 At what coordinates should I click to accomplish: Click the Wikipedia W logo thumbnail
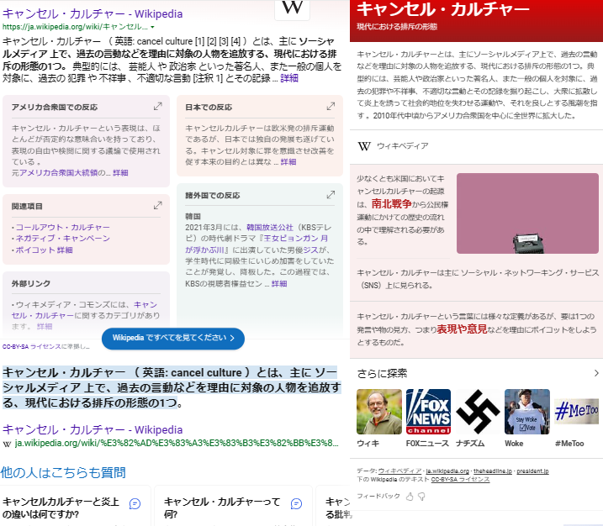pos(293,9)
